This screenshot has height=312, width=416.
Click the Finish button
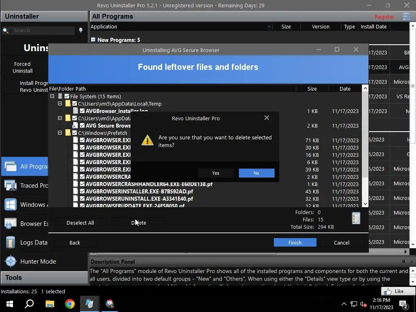(295, 243)
